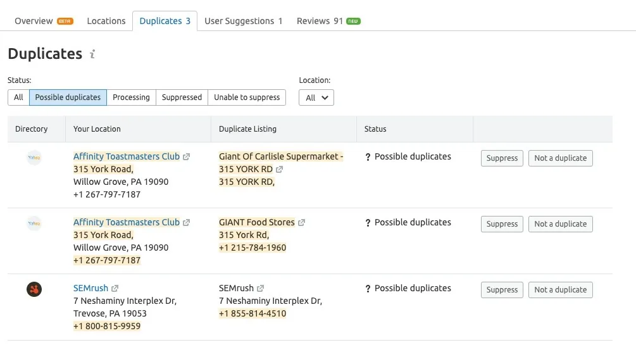Viewport: 636px width, 364px height.
Task: Click the 315 York Rd, address of GIANT Food Stores
Action: (x=244, y=235)
